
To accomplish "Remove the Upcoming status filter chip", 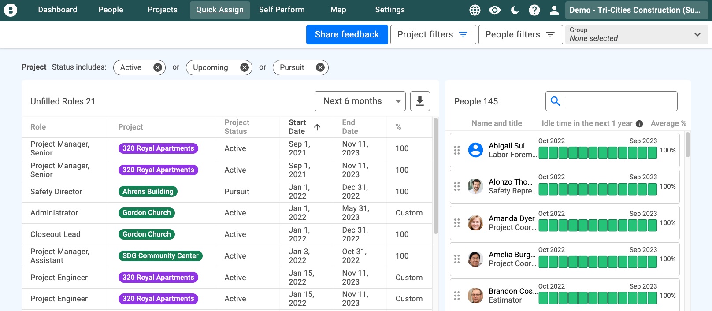I will (244, 67).
